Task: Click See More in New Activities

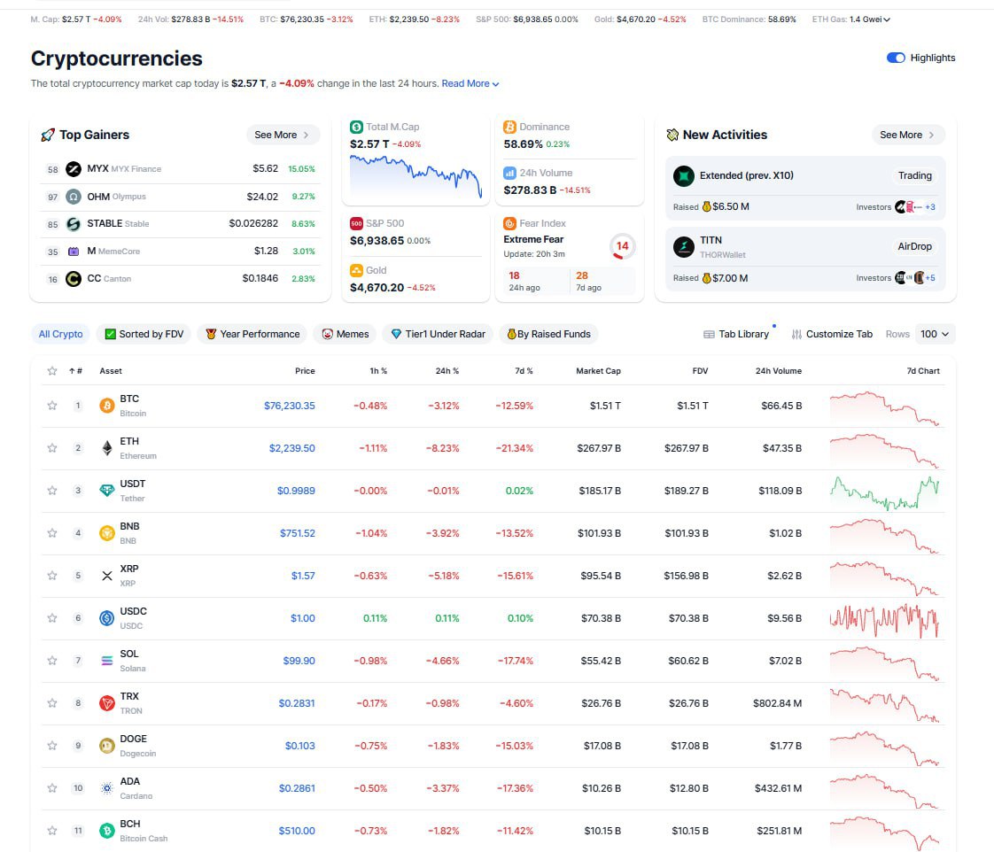Action: point(908,135)
